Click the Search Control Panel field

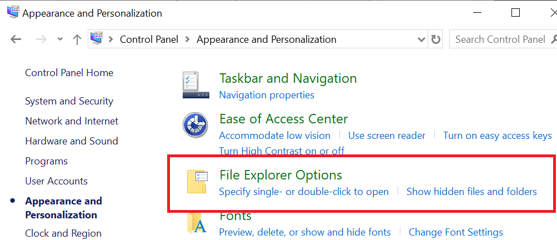coord(500,39)
